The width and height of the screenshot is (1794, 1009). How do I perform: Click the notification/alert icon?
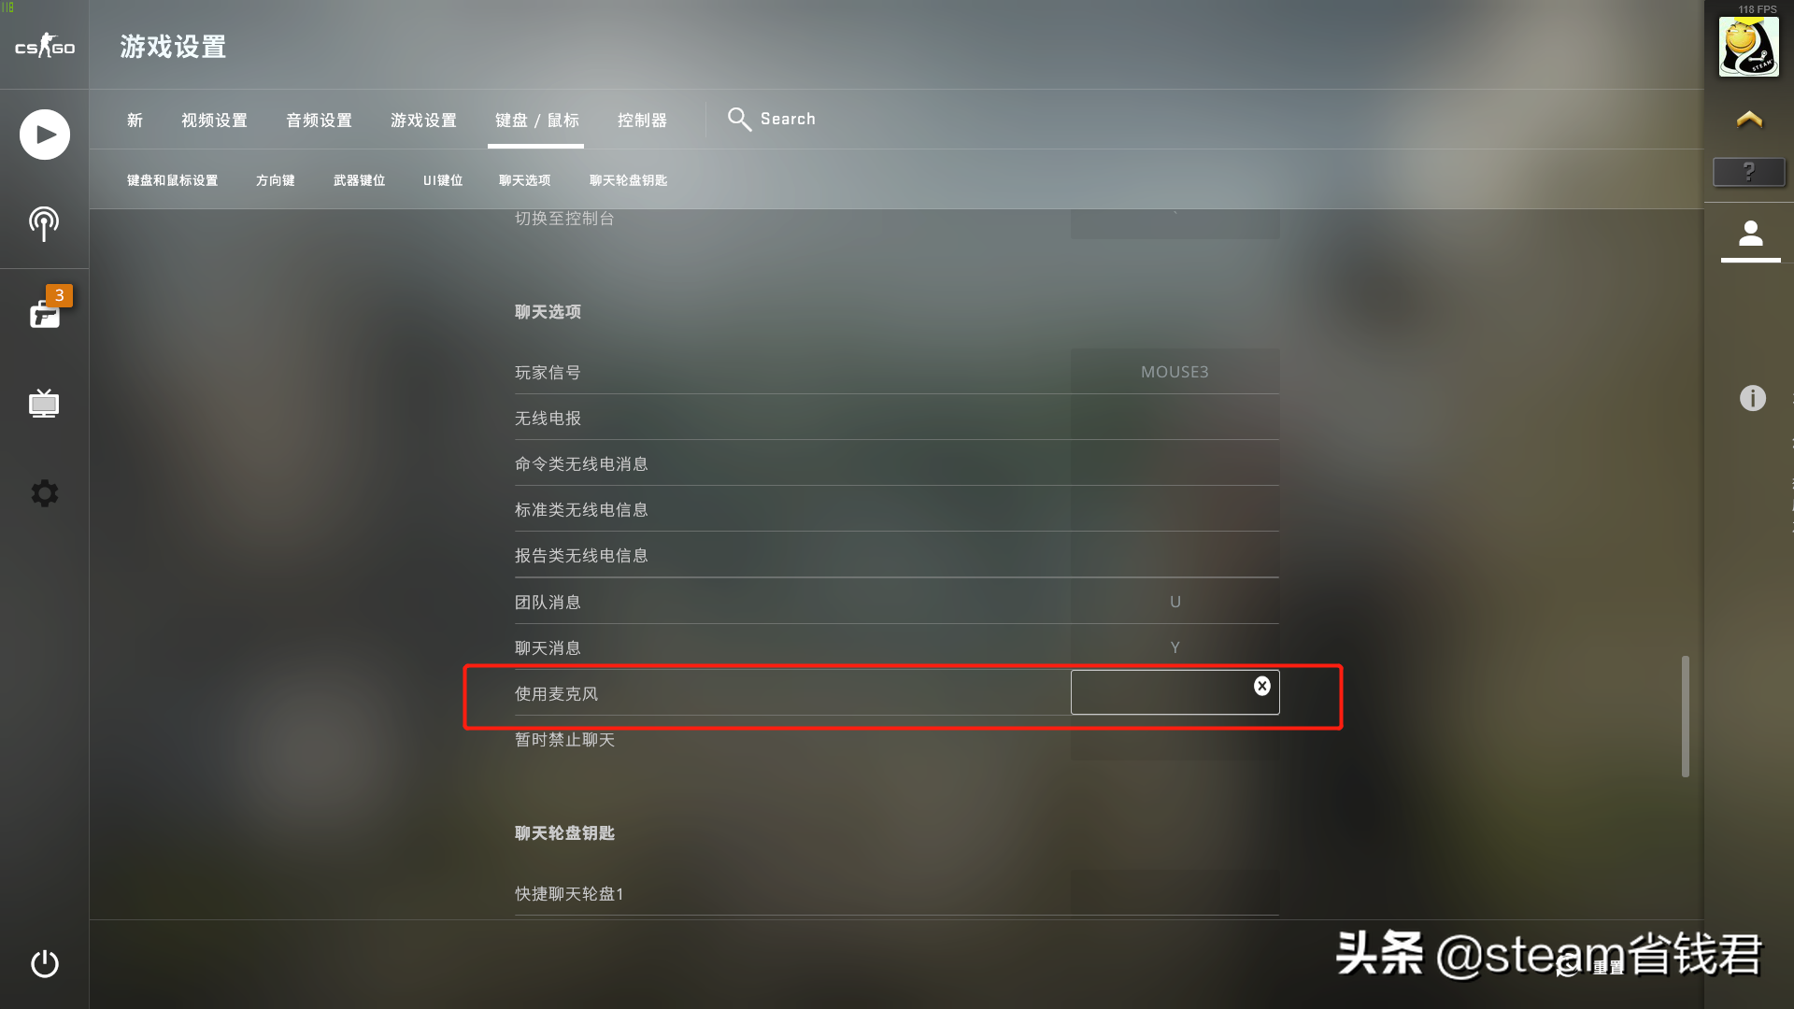(x=44, y=310)
